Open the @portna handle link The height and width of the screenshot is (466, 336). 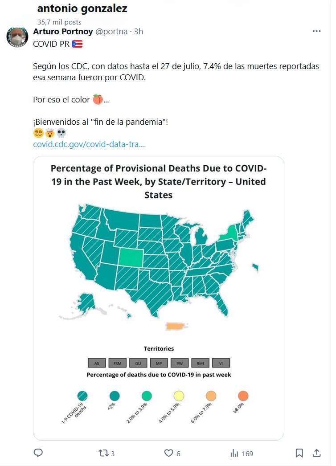[x=111, y=32]
